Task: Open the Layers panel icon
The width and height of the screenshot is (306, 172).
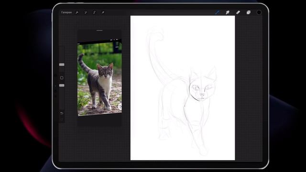Action: 249,12
